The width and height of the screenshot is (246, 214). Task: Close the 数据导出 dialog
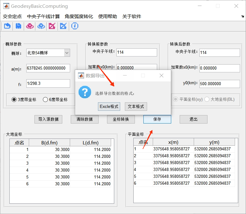[x=161, y=76]
